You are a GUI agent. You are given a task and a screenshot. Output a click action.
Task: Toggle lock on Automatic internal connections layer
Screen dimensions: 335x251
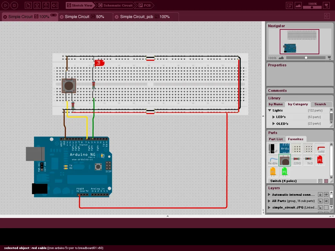(x=320, y=194)
